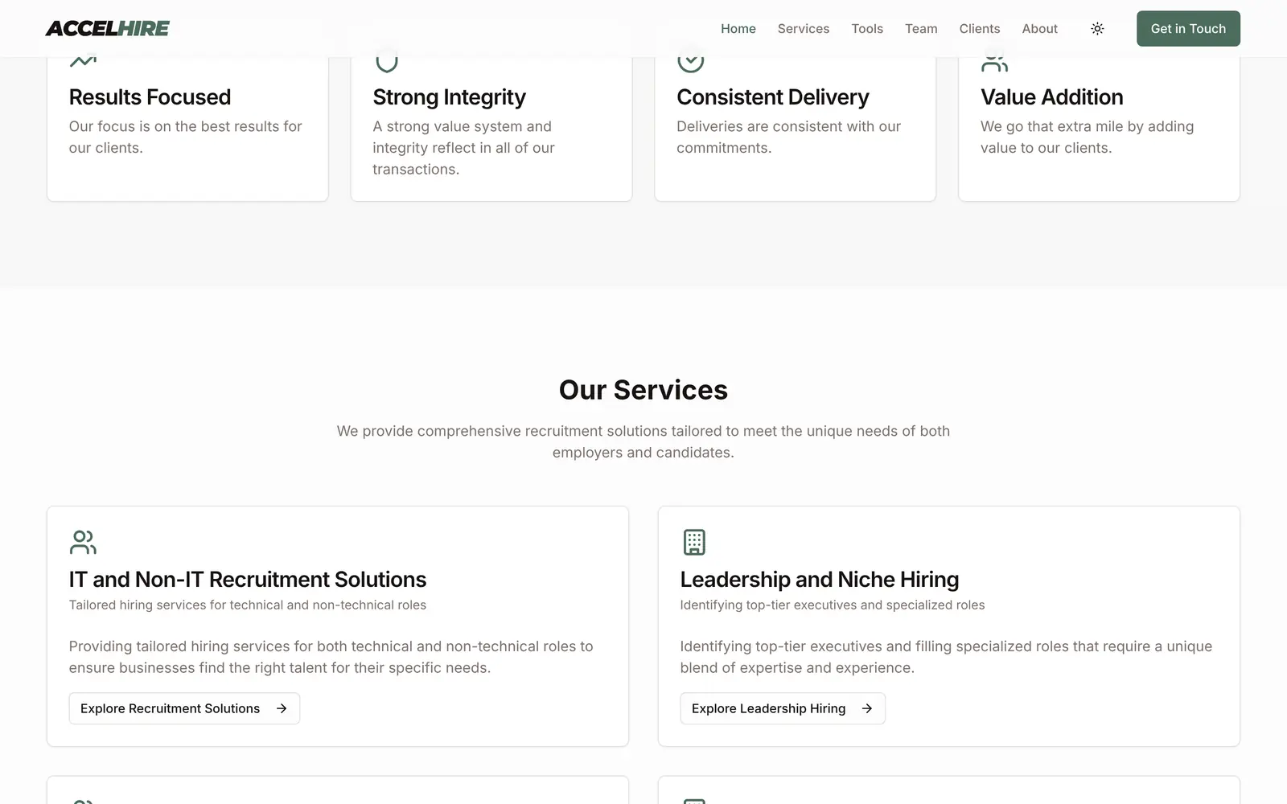Click 'A strong value system and integrity' text
The image size is (1287, 804).
(463, 148)
